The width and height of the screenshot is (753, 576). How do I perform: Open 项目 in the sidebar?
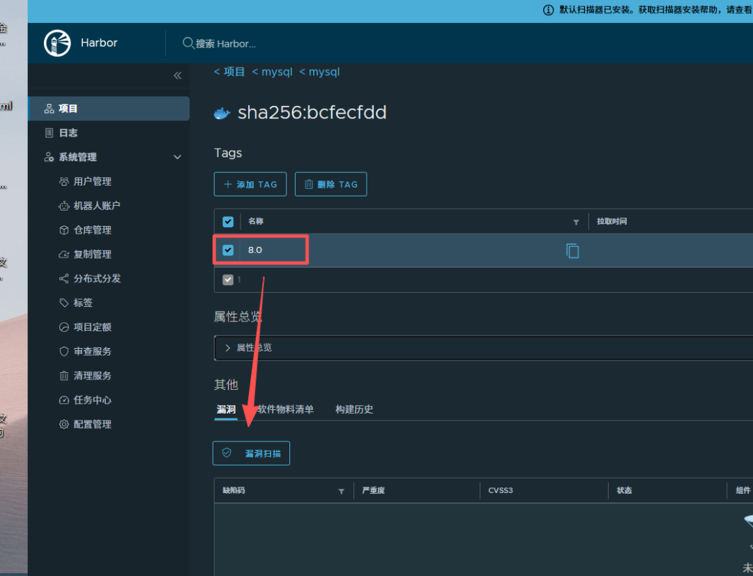click(109, 109)
